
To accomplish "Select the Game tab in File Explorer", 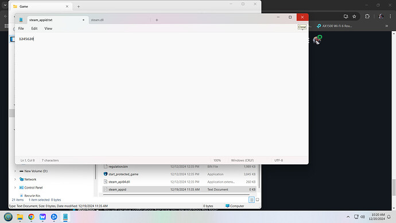I will click(x=40, y=6).
